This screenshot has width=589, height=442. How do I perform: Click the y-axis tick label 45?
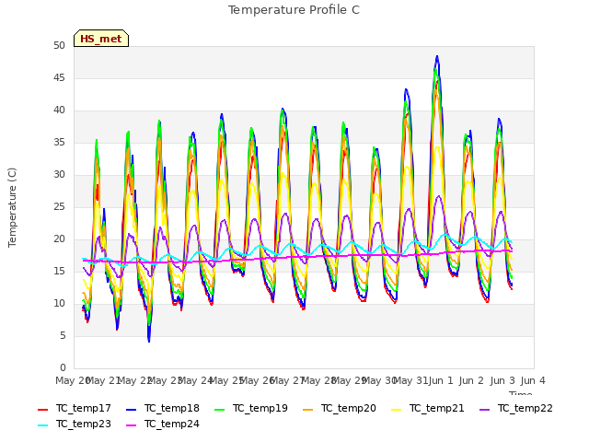tap(59, 77)
